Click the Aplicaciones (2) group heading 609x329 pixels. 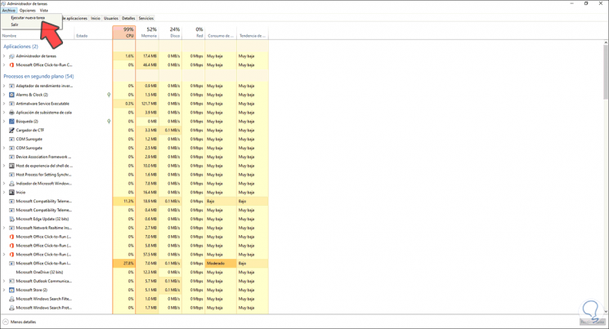(20, 47)
